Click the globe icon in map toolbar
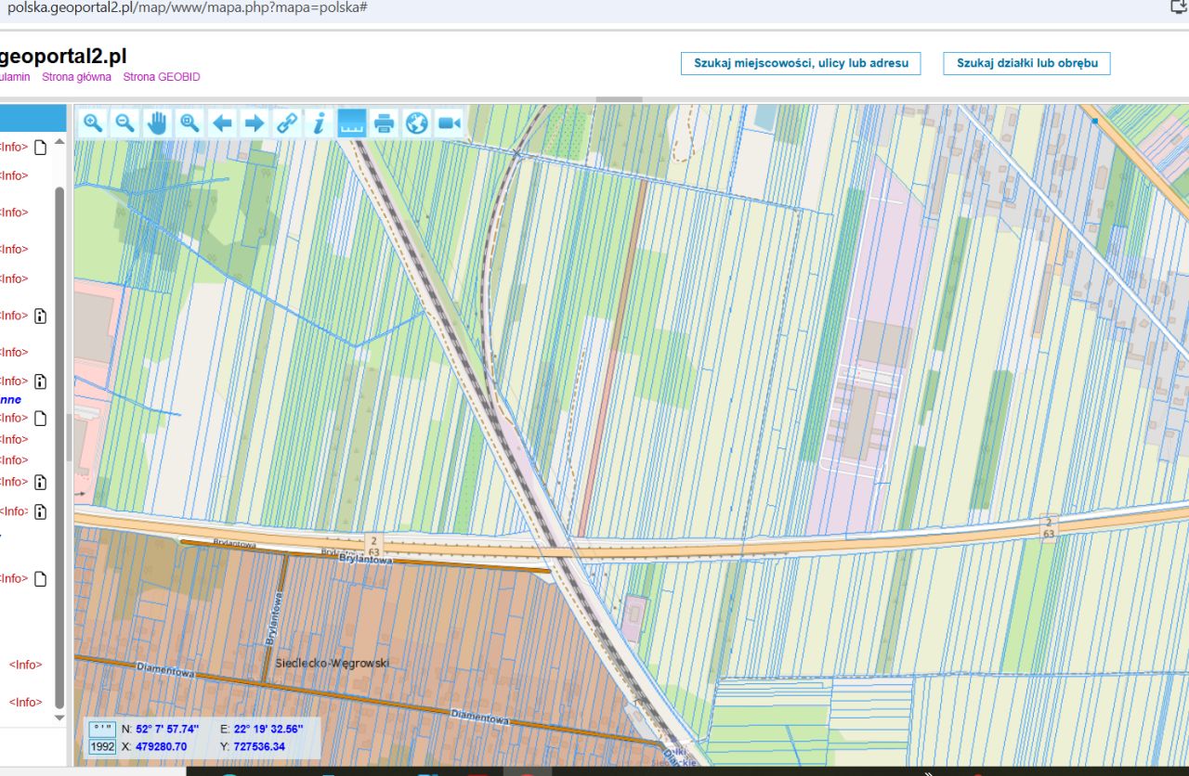This screenshot has width=1189, height=776. tap(416, 123)
